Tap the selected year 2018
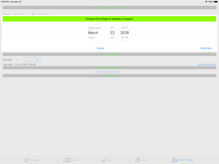The image size is (219, 164). 125,33
